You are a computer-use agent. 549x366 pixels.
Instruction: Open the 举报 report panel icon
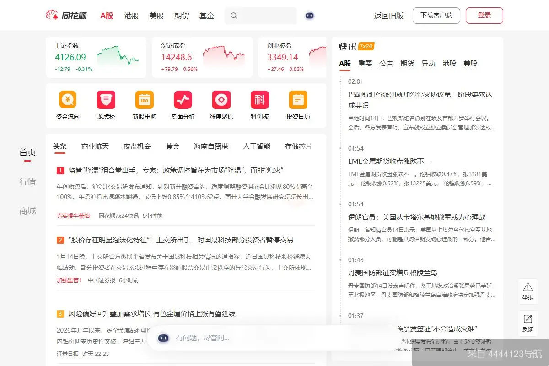click(528, 291)
